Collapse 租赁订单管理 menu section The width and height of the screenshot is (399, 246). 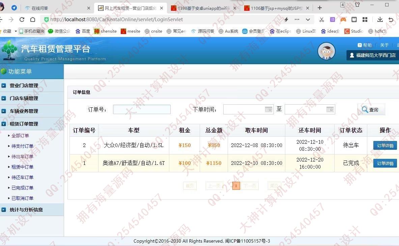(32, 124)
